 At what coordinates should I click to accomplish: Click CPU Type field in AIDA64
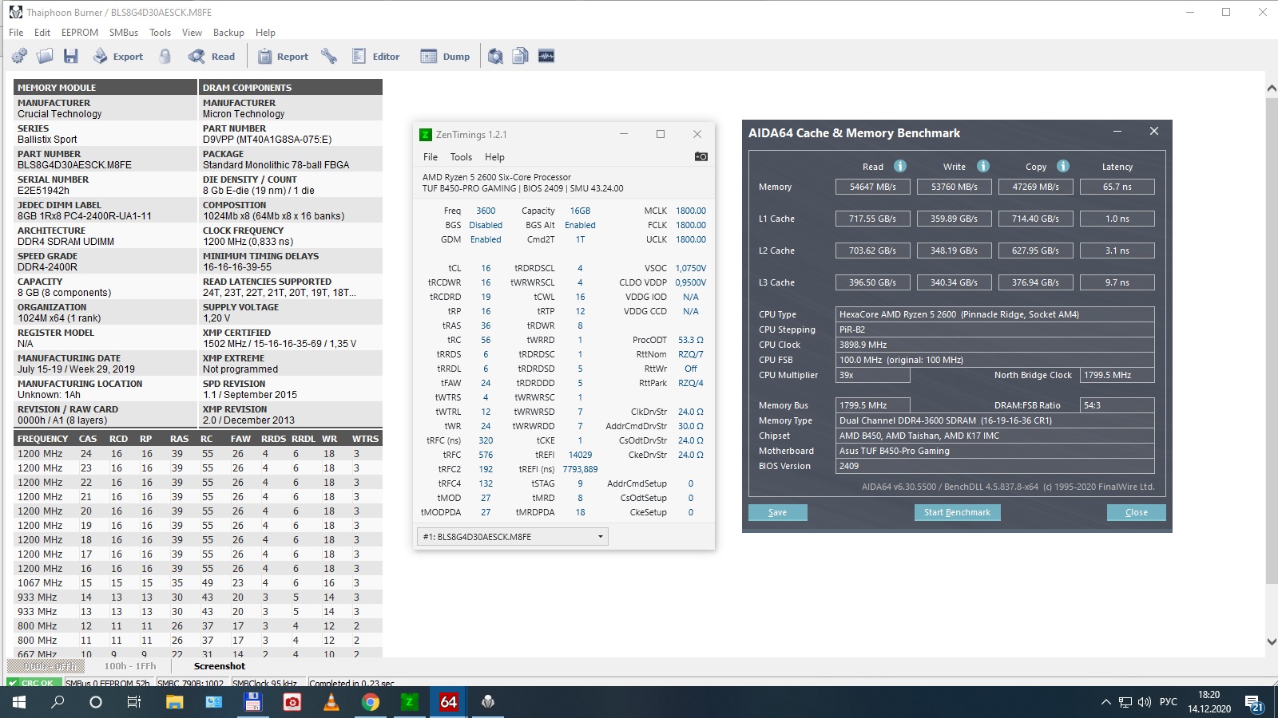(x=994, y=314)
